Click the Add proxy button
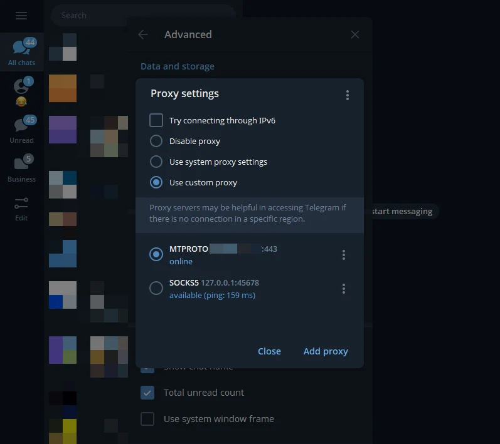 (326, 351)
